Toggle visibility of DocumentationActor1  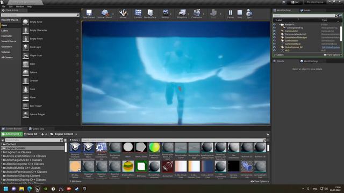274,34
